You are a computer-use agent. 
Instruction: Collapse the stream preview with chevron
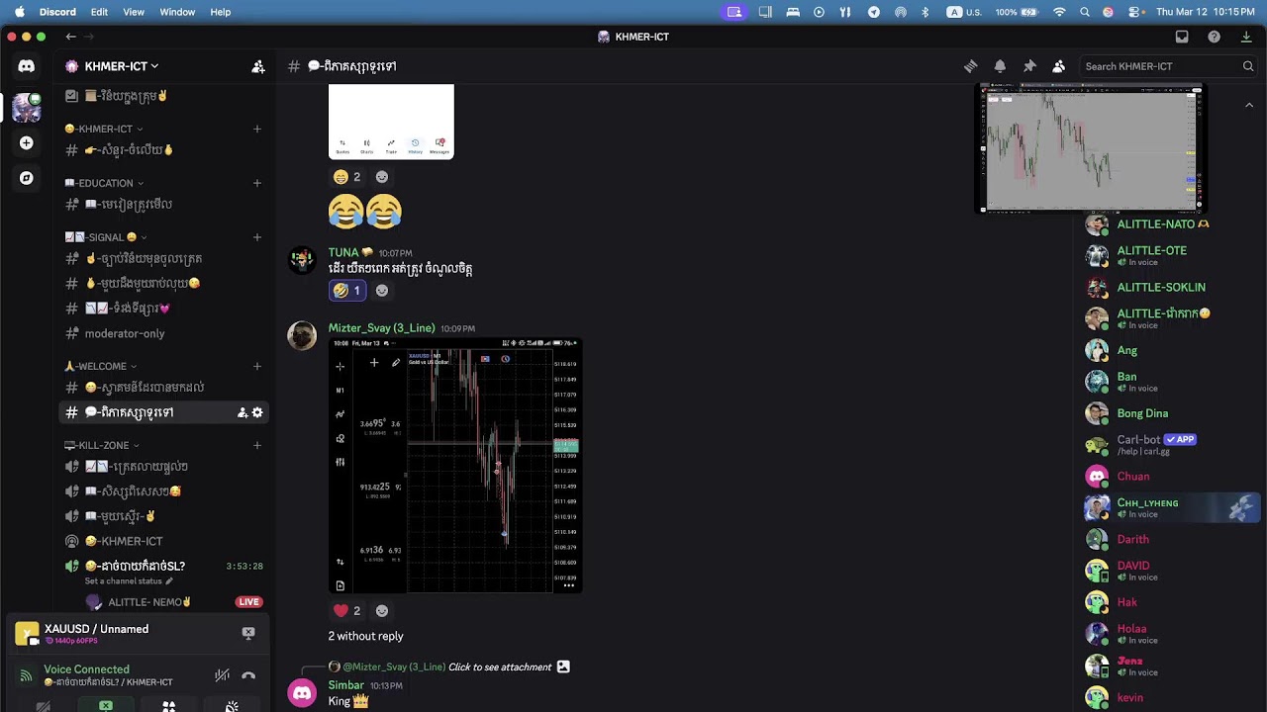pos(1249,105)
